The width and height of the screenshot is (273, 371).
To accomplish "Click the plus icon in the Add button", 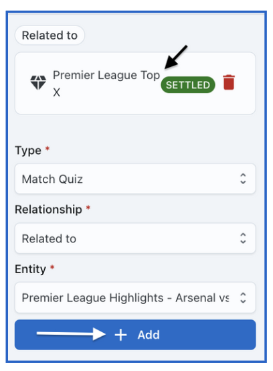I will click(x=120, y=335).
